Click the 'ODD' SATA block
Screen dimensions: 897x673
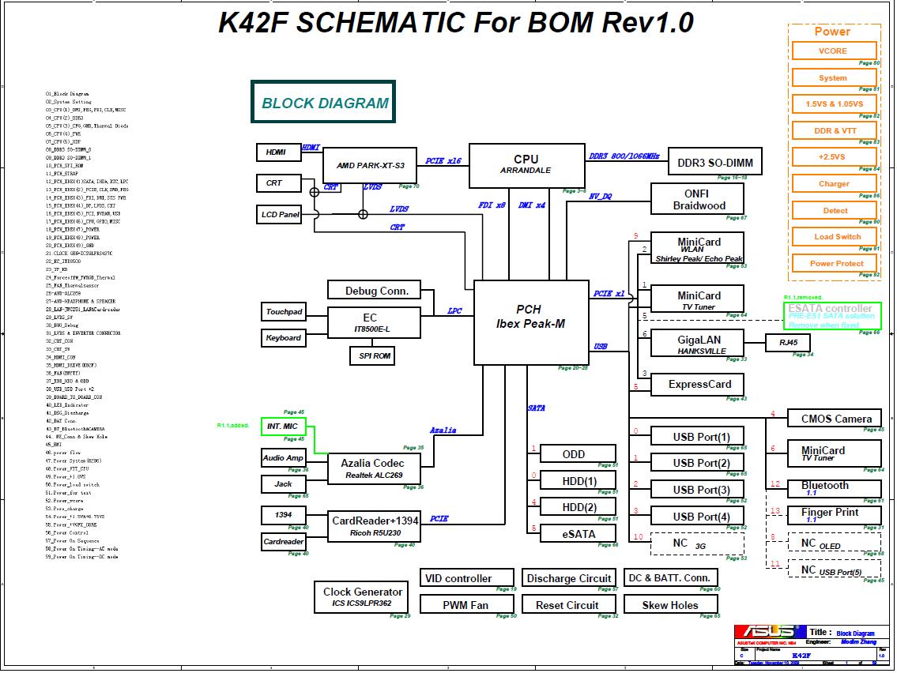578,454
